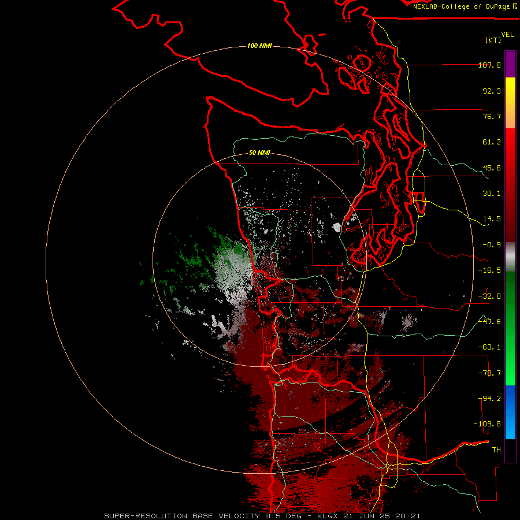Pick the green segment of velocity color bar

pos(510,328)
